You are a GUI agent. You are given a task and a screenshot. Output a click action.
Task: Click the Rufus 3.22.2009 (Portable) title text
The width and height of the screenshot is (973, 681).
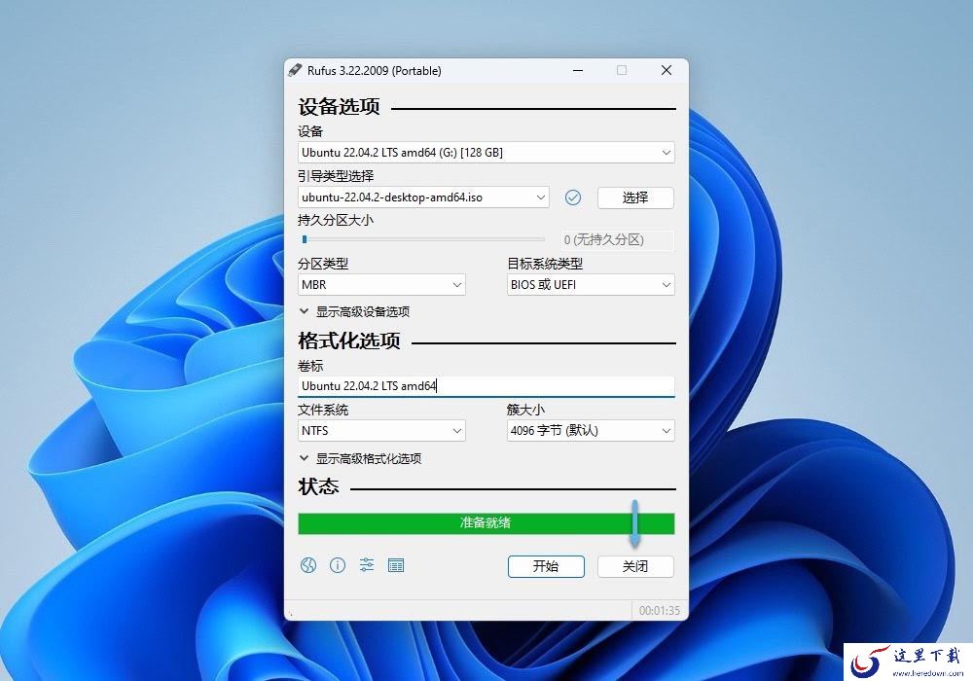click(375, 71)
